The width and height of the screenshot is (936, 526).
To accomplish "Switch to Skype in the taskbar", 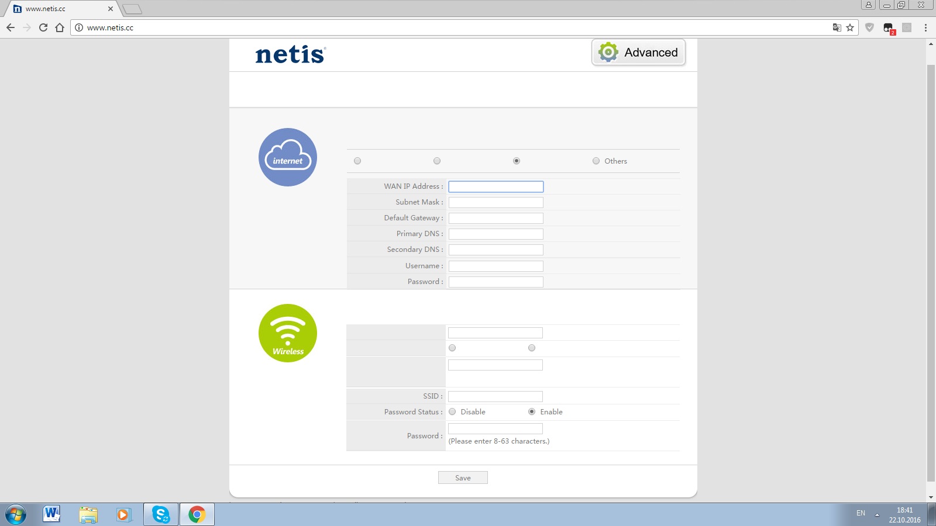I will (x=160, y=514).
